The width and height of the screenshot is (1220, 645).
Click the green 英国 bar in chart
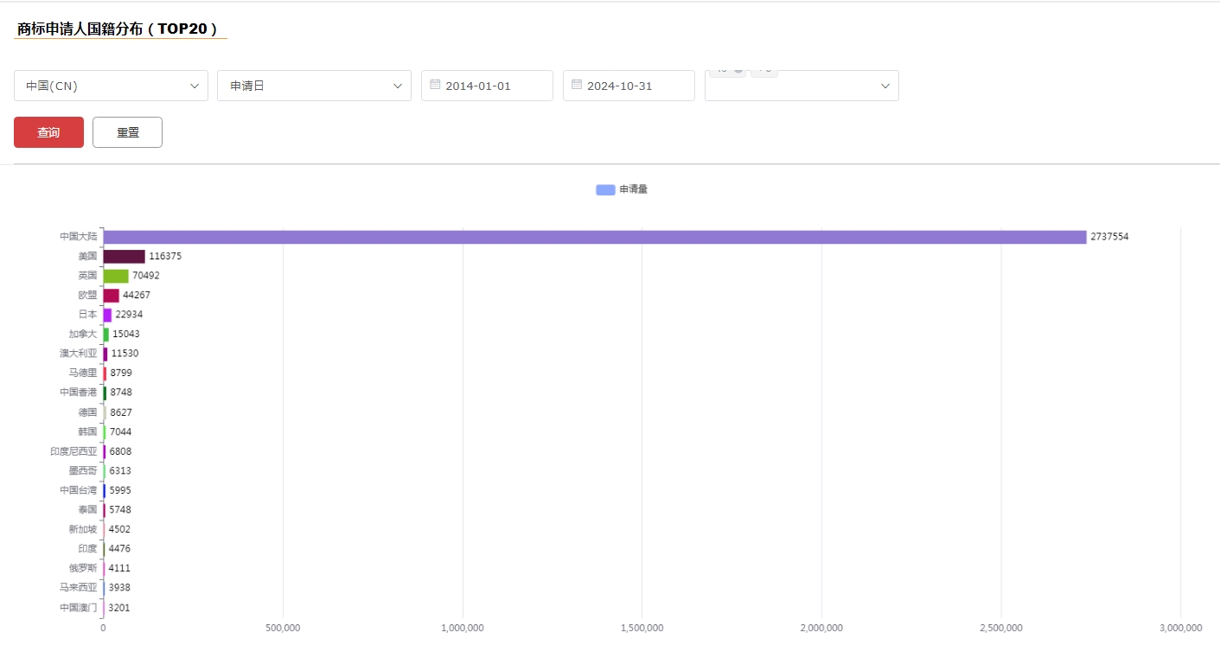pos(115,276)
